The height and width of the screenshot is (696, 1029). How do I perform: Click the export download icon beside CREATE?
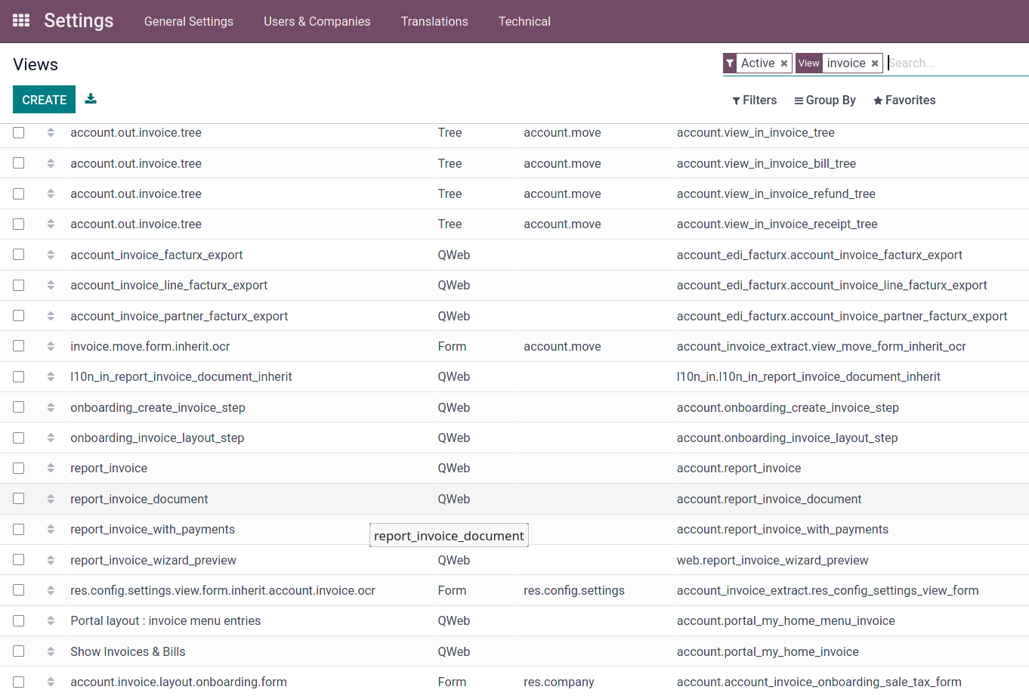tap(90, 98)
